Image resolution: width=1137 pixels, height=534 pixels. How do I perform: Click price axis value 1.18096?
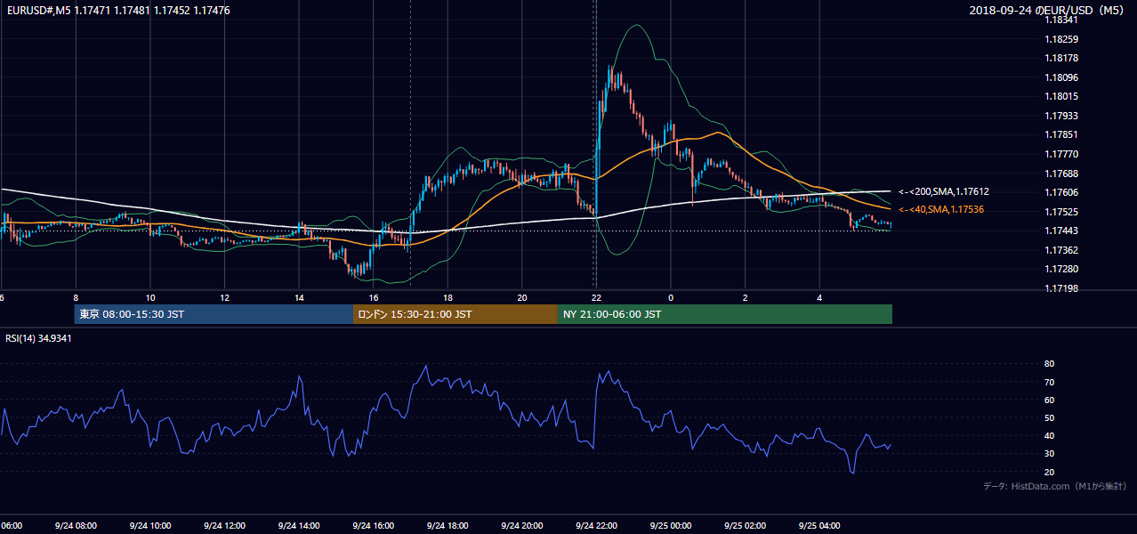1061,77
